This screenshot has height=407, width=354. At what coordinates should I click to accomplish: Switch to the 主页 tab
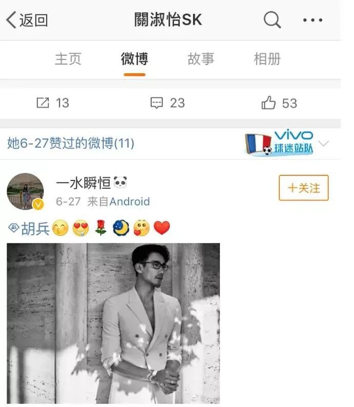[x=68, y=59]
